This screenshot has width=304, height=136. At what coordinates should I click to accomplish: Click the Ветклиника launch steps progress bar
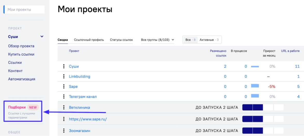pos(263,108)
